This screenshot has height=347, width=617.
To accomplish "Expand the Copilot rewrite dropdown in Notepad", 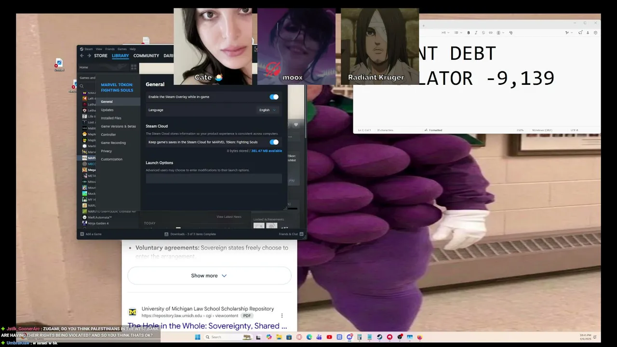I will pos(568,33).
